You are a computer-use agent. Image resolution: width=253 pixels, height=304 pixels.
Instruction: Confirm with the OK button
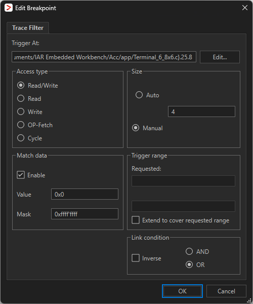click(182, 291)
